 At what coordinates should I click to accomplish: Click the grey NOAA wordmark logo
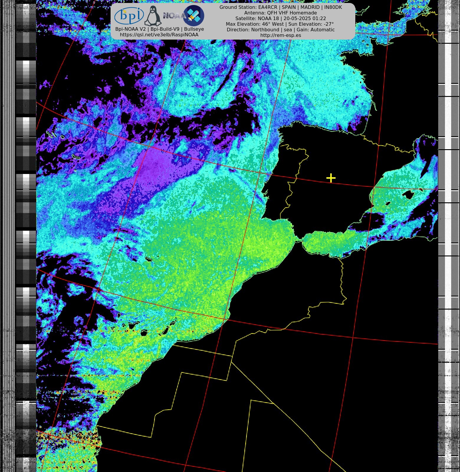pos(174,16)
